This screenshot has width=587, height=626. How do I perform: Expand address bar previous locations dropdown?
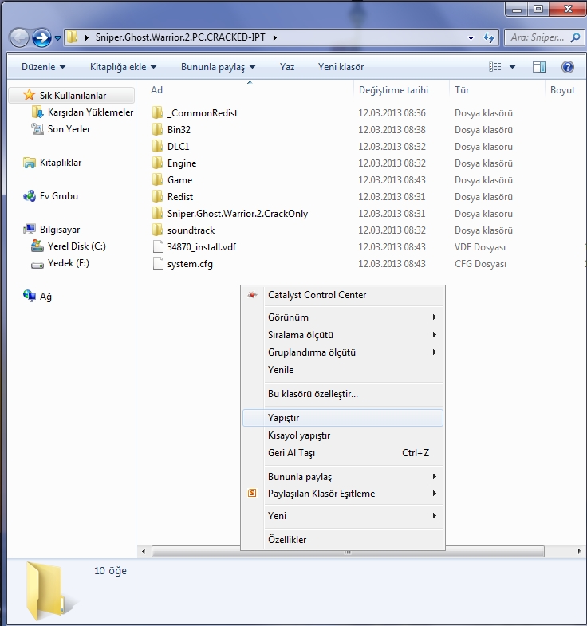(471, 38)
